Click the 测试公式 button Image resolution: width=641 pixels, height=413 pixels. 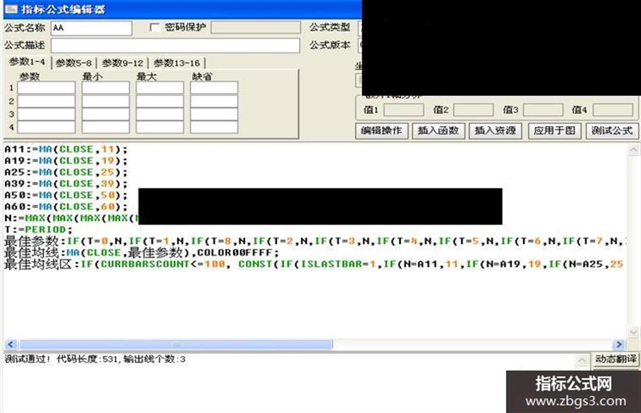(612, 131)
